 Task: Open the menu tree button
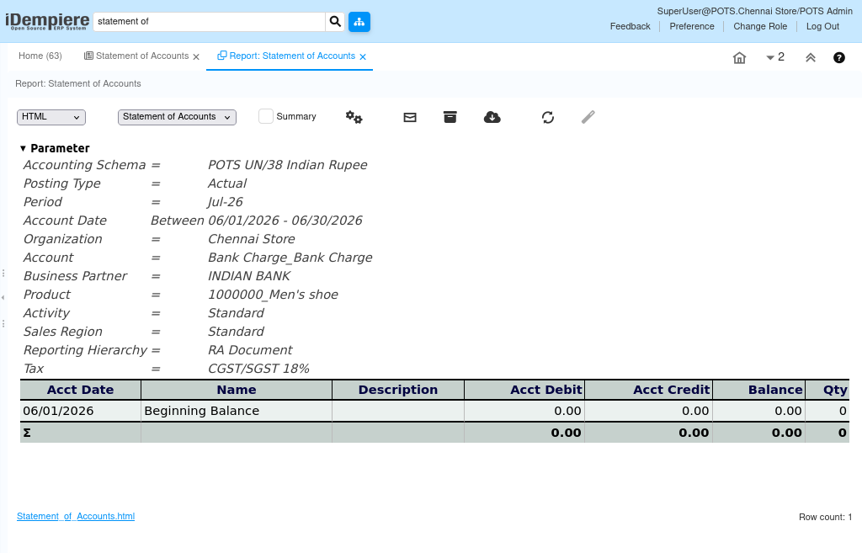click(359, 22)
